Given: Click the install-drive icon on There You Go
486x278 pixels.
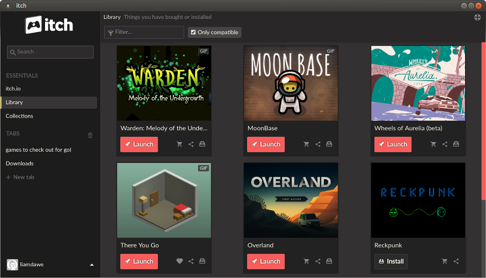Looking at the screenshot, I should (x=203, y=261).
